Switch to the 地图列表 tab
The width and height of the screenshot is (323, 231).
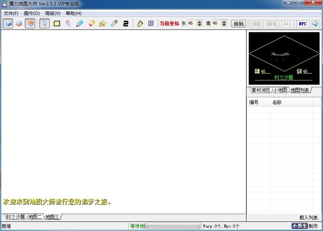click(x=300, y=90)
